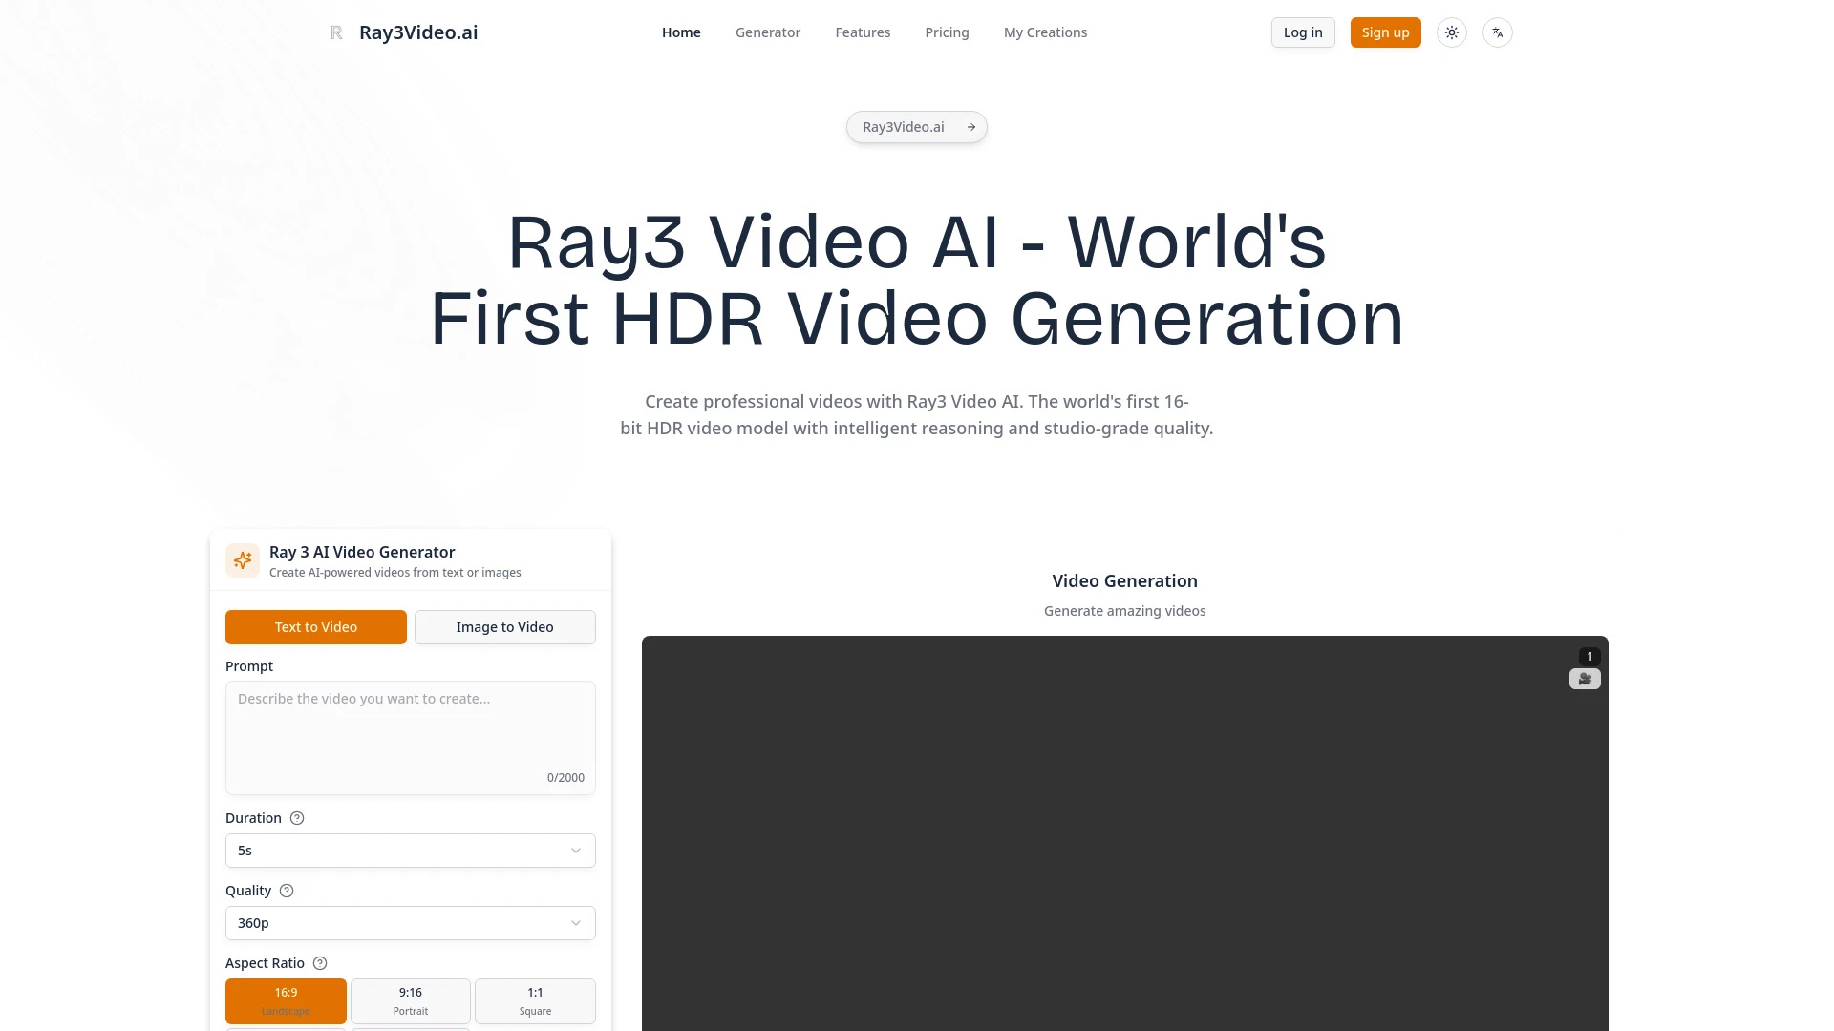Viewport: 1834px width, 1031px height.
Task: Open the Pricing menu item
Action: coord(947,32)
